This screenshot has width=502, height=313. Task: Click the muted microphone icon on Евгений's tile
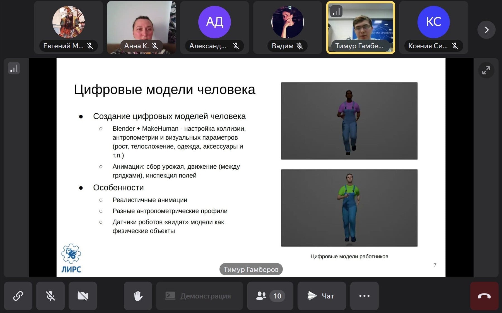point(90,46)
